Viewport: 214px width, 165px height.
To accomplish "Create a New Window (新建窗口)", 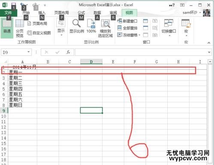I will coord(127,21).
